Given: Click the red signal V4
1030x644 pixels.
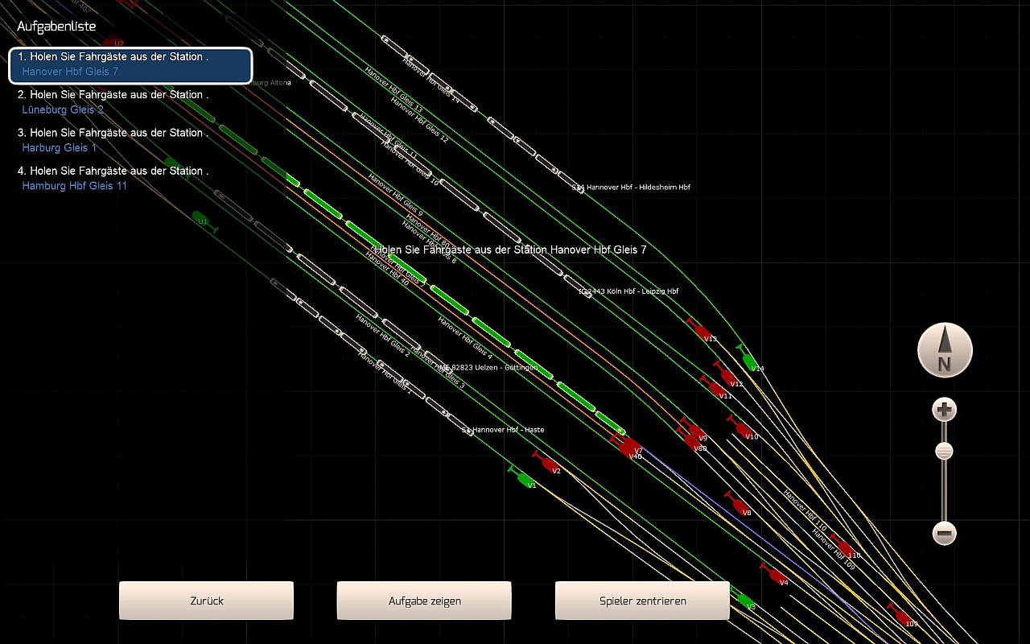Looking at the screenshot, I should coord(772,575).
